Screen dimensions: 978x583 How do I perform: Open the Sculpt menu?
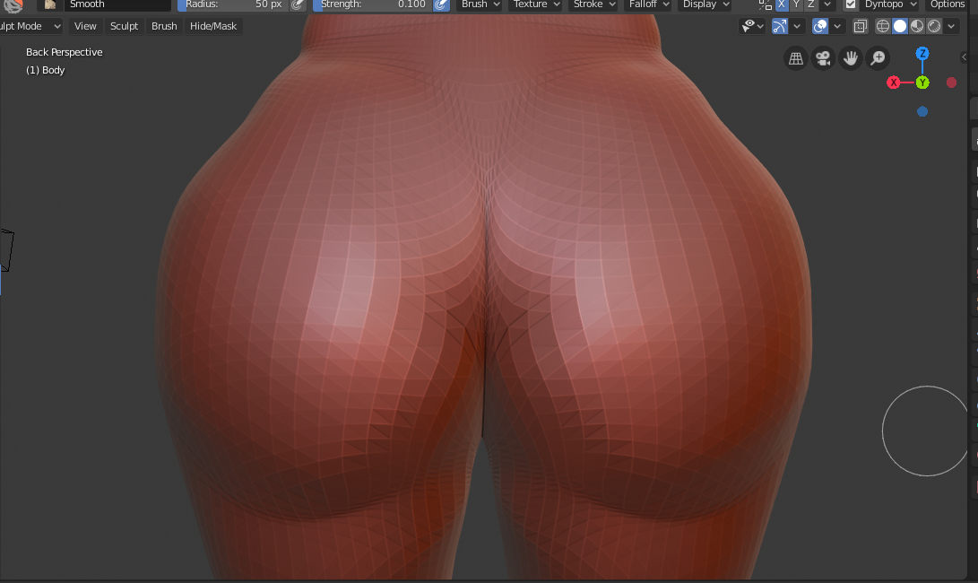point(124,26)
